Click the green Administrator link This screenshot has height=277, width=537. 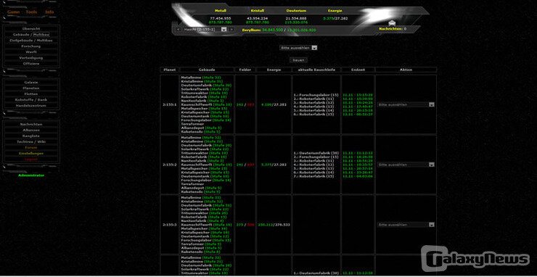click(31, 175)
